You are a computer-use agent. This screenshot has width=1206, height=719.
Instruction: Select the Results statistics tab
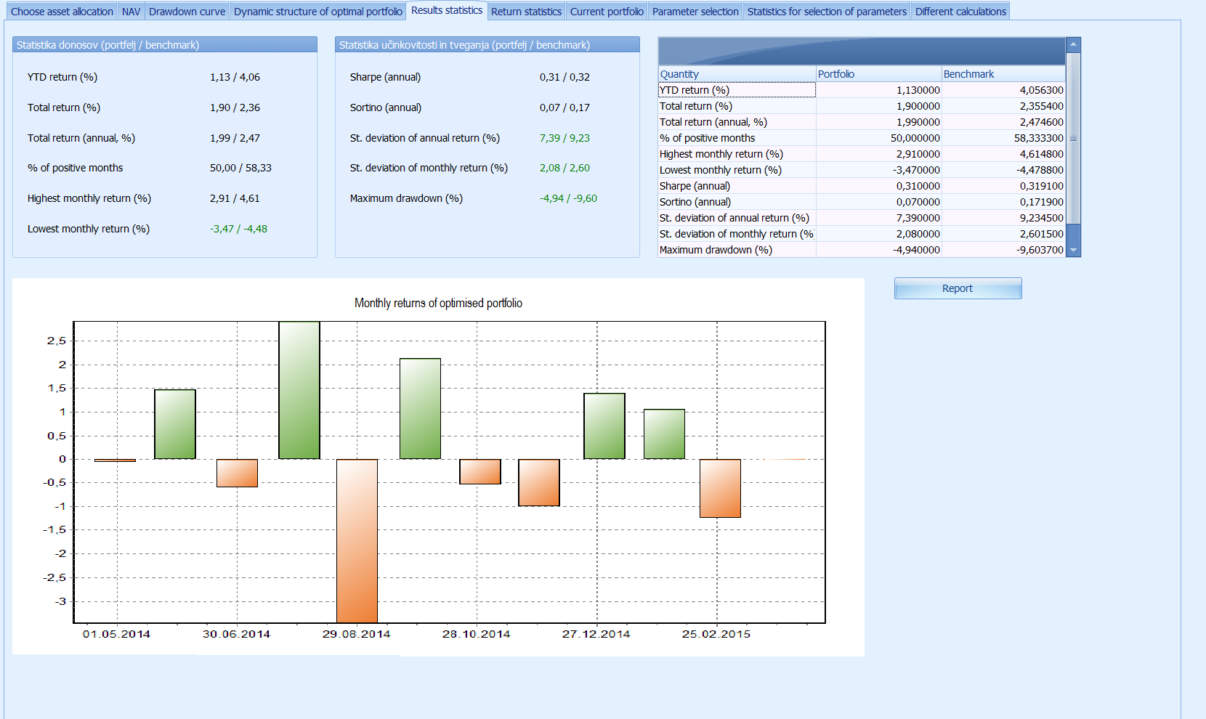(x=447, y=10)
